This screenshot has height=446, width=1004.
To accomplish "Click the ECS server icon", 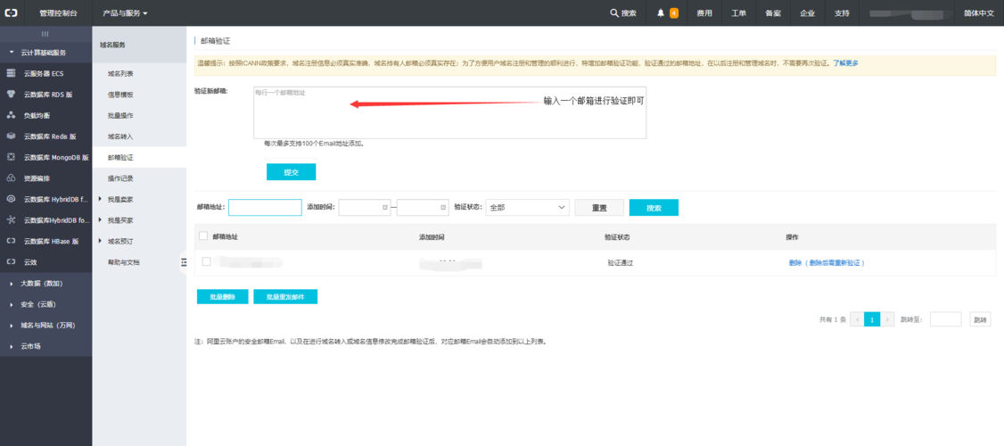I will pos(11,74).
